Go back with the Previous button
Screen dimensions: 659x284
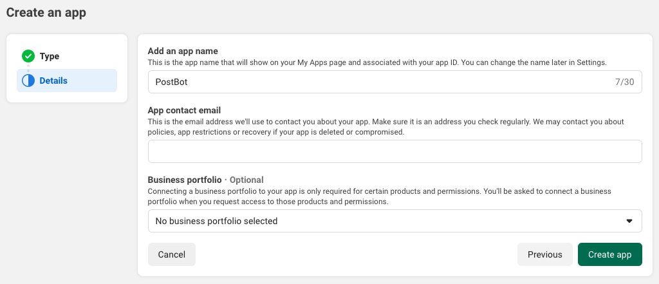(x=544, y=254)
